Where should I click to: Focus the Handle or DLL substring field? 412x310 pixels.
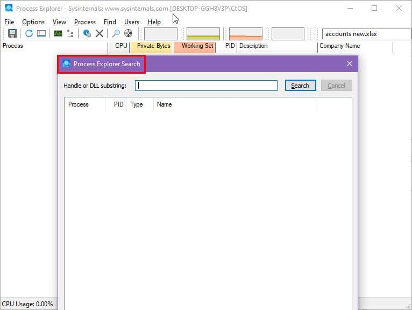click(x=206, y=86)
